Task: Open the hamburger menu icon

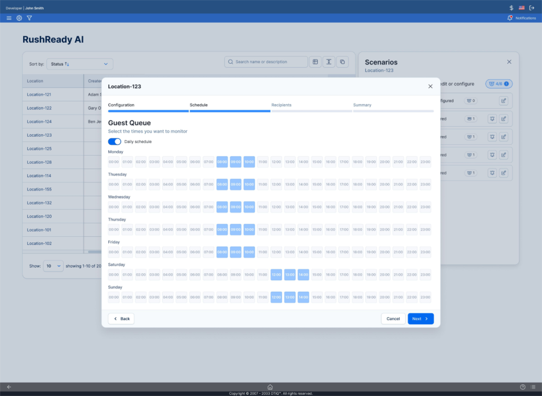Action: click(9, 18)
